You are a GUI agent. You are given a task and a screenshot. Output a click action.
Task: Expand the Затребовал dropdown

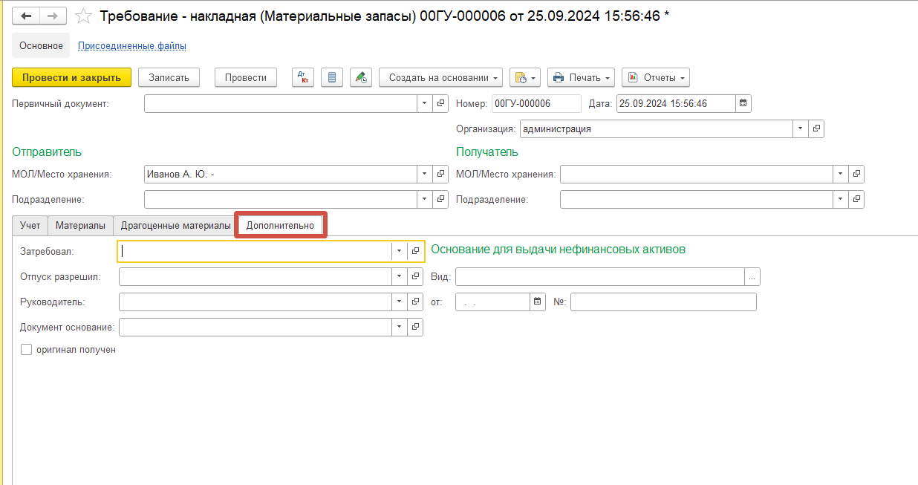pos(400,251)
